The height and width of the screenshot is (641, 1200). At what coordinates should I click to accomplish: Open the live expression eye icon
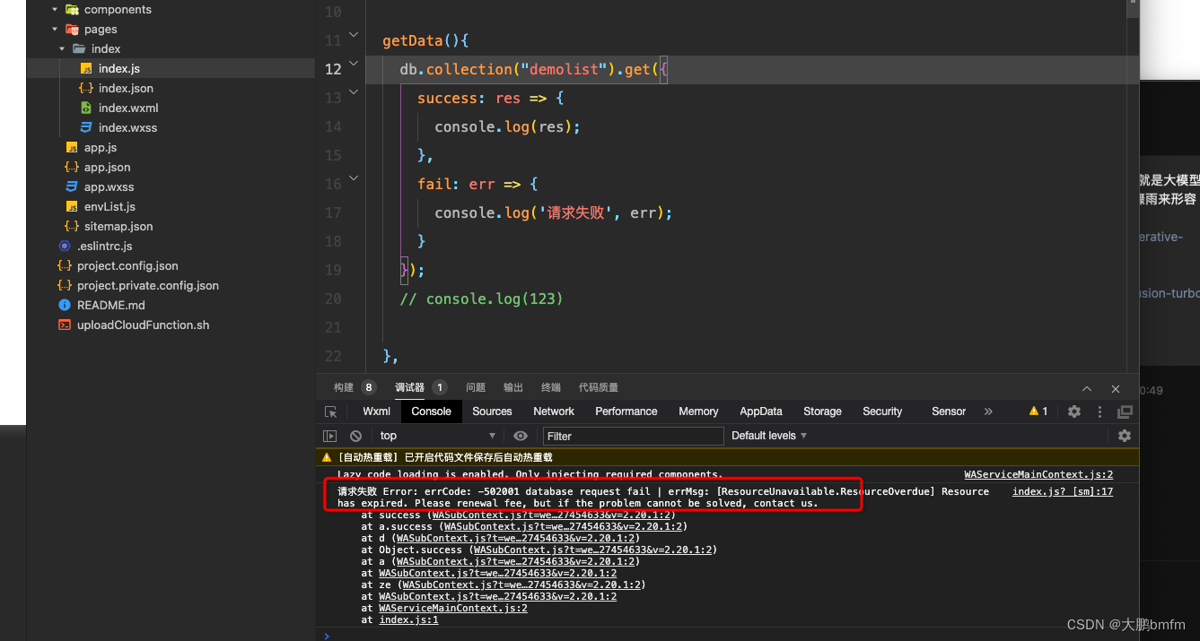(520, 436)
